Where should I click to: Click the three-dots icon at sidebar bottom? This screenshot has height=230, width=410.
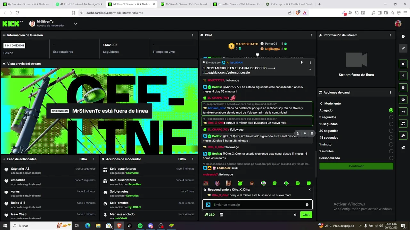[x=403, y=147]
